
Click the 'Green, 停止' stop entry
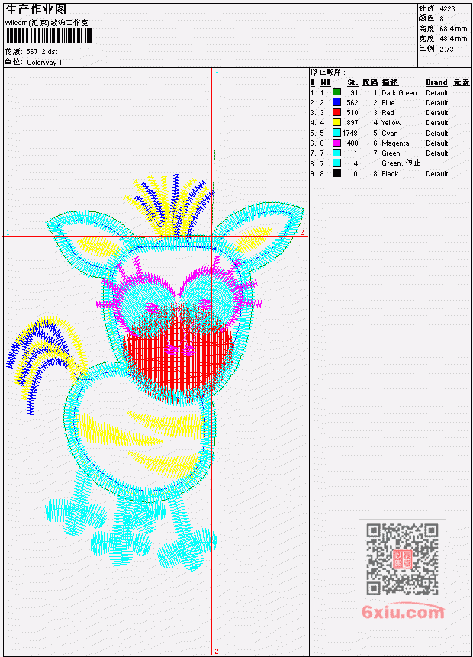pyautogui.click(x=401, y=163)
